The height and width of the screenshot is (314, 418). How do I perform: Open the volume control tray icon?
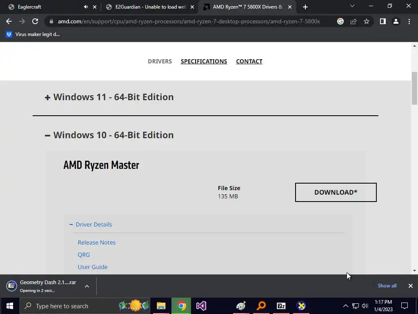[x=365, y=306]
